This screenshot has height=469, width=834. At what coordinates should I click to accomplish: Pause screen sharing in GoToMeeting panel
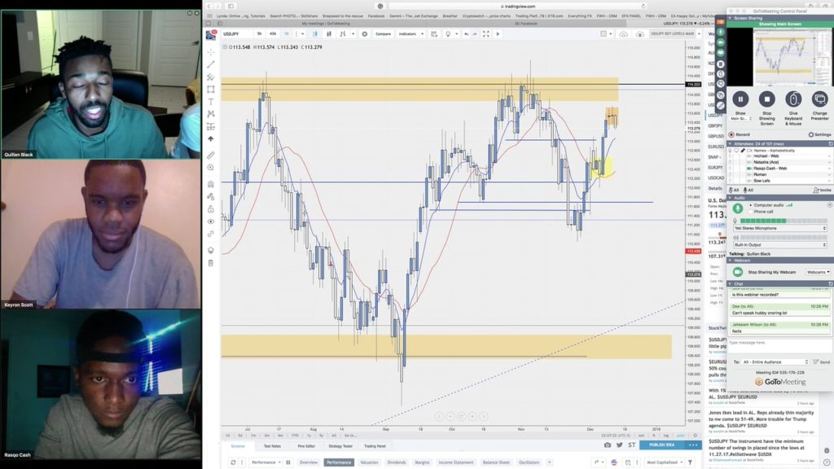pyautogui.click(x=740, y=99)
